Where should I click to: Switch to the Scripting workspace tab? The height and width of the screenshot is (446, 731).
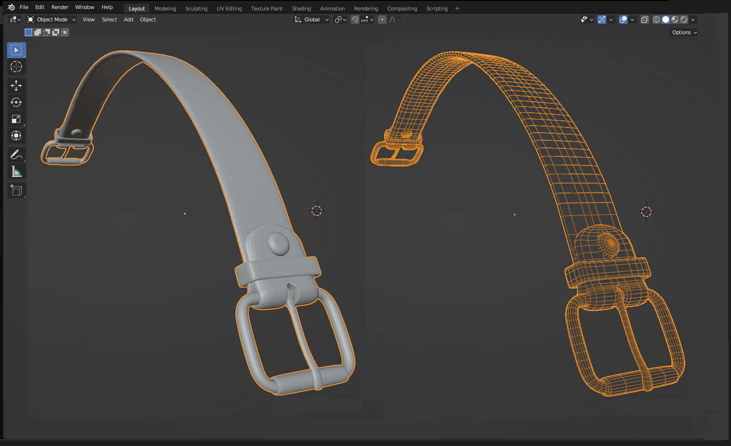click(x=437, y=9)
